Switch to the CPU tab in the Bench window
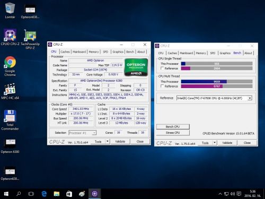 point(161,53)
